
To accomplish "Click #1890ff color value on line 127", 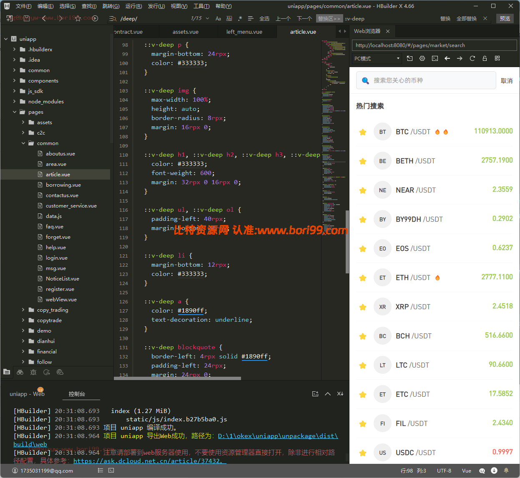I will (191, 310).
